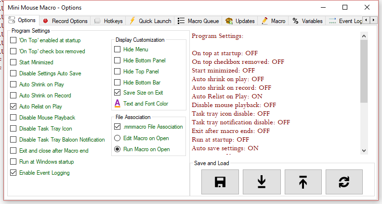Close the Mini Mouse Macro Options window
This screenshot has height=204, width=382.
click(x=367, y=7)
